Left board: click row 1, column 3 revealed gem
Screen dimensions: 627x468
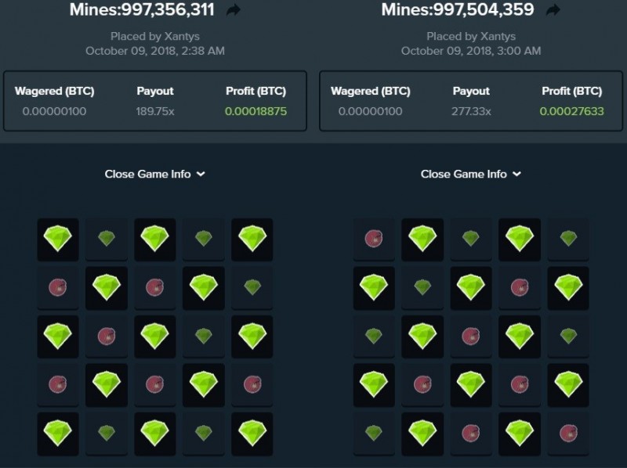coord(155,239)
